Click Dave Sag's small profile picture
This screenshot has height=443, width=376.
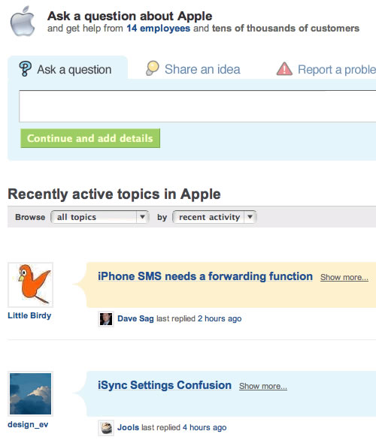(x=106, y=319)
